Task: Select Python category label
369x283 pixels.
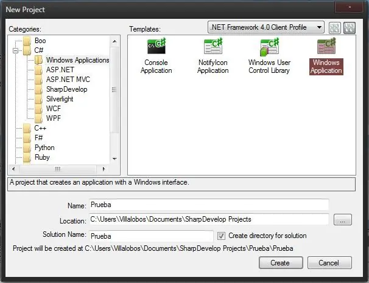Action: [44, 148]
